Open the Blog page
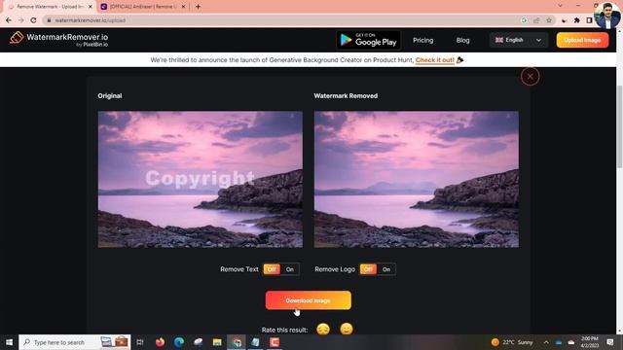The height and width of the screenshot is (350, 623). (x=463, y=40)
